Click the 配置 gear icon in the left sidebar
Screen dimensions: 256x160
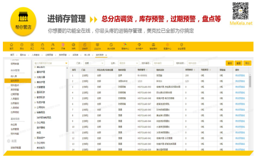click(9, 141)
